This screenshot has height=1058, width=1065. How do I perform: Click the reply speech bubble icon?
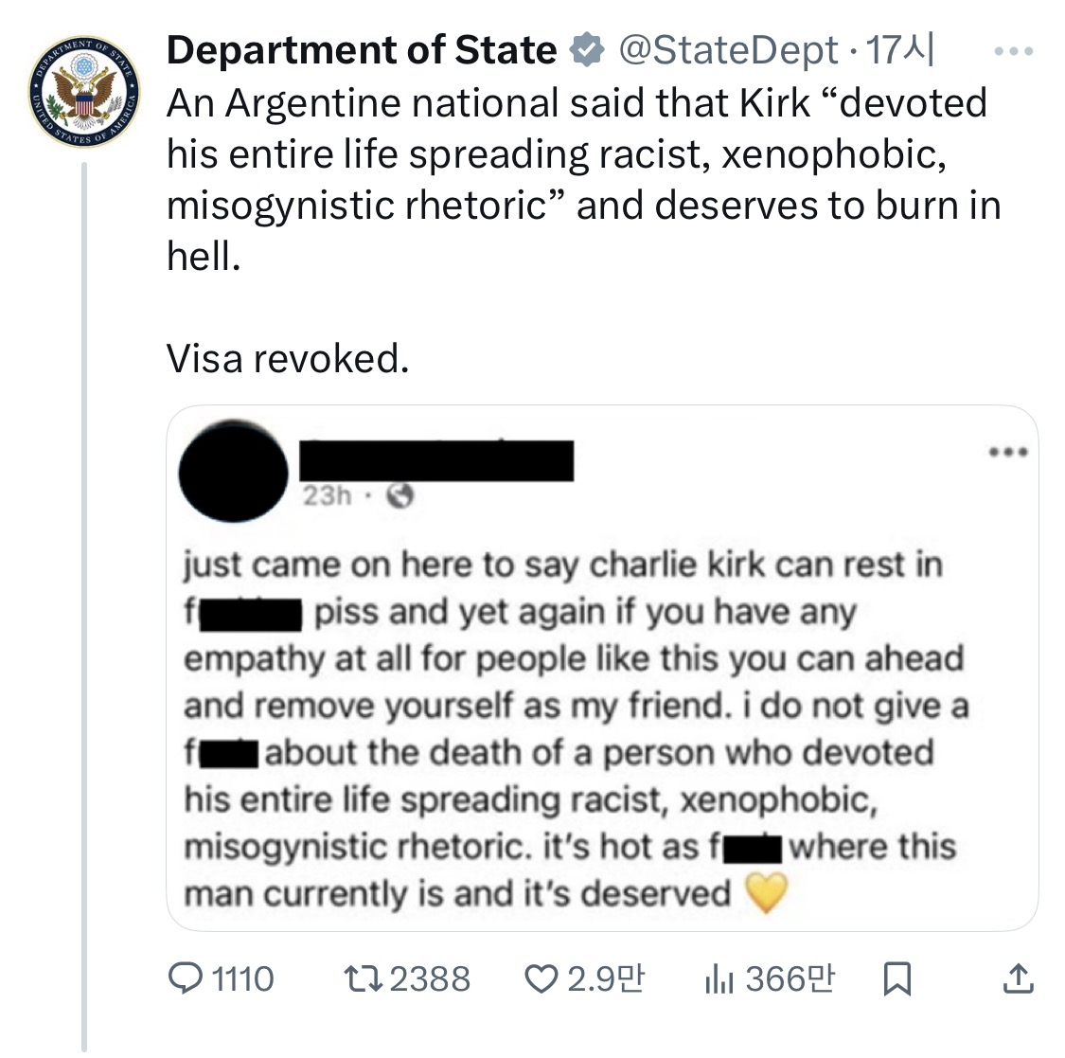(x=183, y=978)
